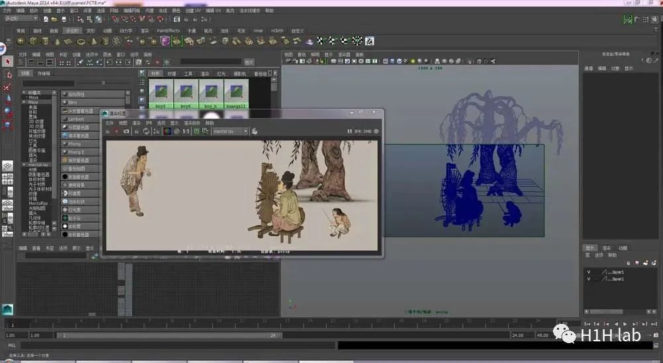The image size is (663, 363).
Task: Select the arrow Select tool in toolbox
Action: 8,62
